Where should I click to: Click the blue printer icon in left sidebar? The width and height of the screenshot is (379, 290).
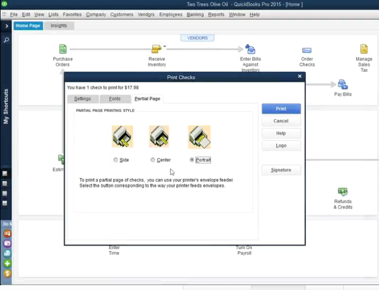[7, 253]
